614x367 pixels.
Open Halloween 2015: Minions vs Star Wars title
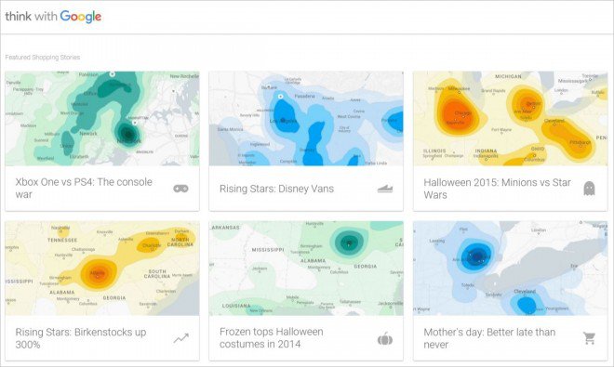[498, 189]
